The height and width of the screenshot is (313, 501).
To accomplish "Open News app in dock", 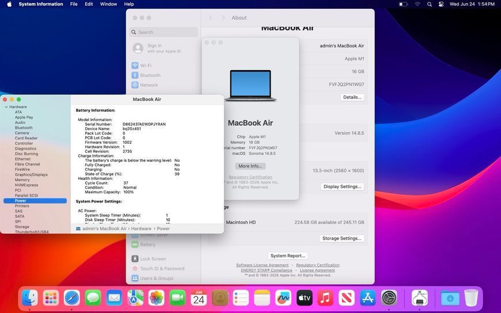I will [346, 298].
